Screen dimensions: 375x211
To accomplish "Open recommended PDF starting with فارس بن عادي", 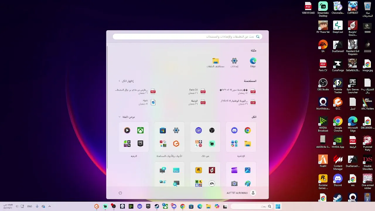I will tap(135, 91).
